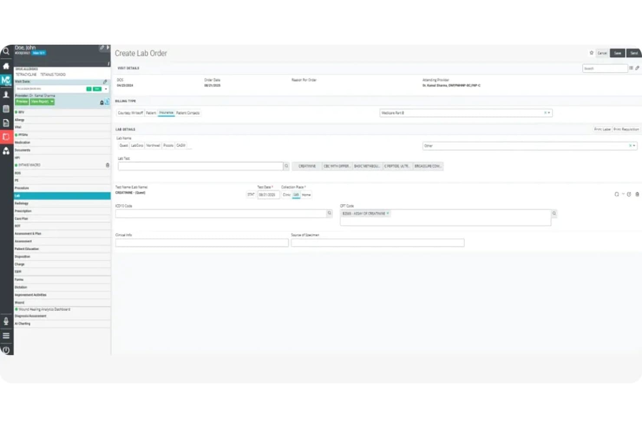Click the Lab Test input field
The height and width of the screenshot is (428, 642).
pos(200,166)
